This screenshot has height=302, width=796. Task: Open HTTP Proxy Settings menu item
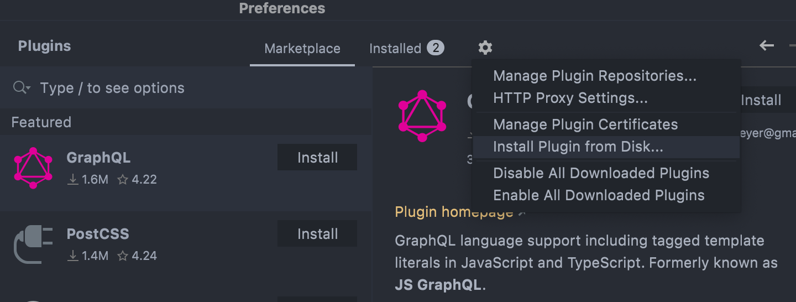tap(570, 98)
